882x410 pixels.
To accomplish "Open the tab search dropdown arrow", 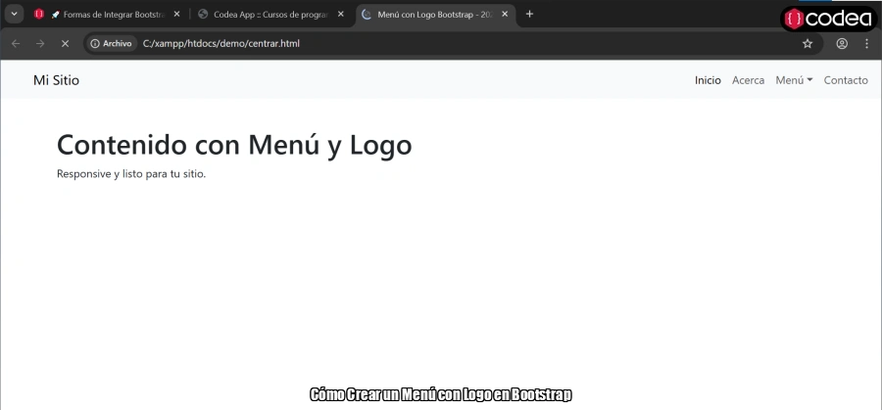I will click(x=14, y=14).
